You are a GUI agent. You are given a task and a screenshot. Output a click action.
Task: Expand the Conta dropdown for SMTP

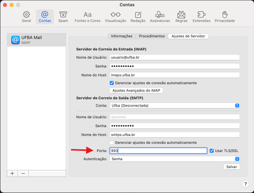pos(174,105)
